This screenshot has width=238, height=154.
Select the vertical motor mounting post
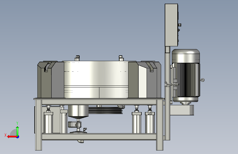pos(167,93)
